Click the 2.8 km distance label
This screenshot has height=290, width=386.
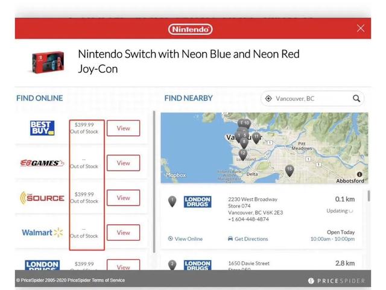click(345, 263)
